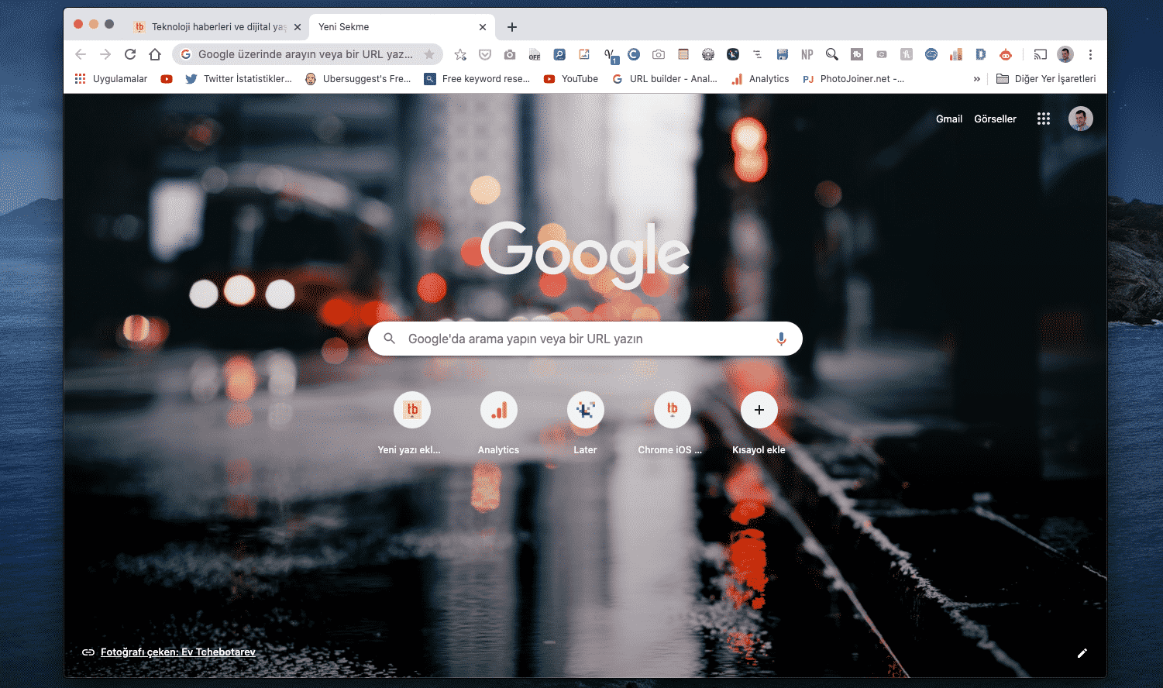Click the blue circular C extension icon

(634, 54)
